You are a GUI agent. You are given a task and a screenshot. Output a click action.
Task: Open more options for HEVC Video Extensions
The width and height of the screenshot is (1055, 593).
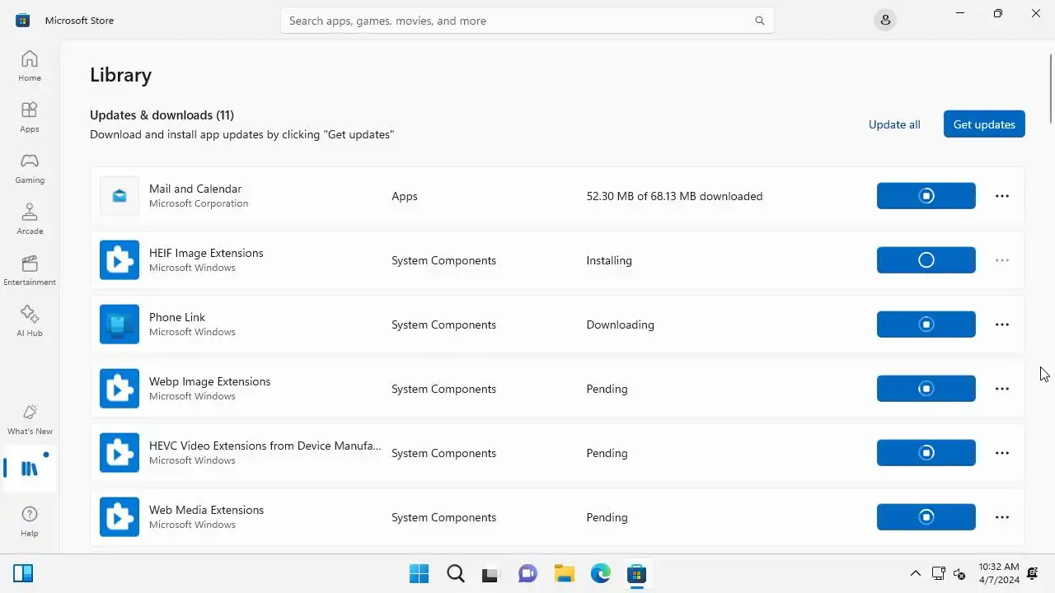[x=1002, y=453]
